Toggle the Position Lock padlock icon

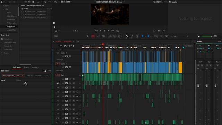pos(137,36)
